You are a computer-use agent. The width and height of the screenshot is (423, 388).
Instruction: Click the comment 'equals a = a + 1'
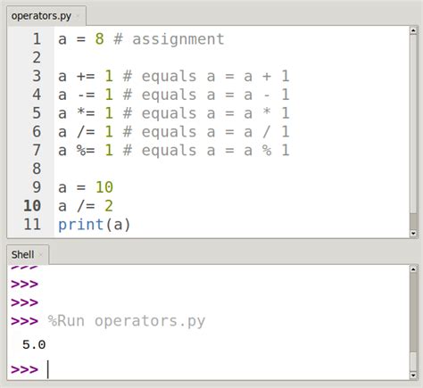(215, 76)
